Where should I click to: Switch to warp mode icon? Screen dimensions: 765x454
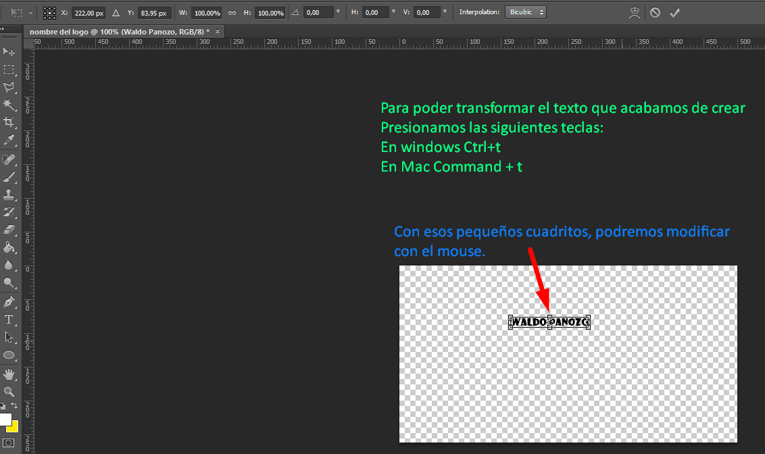click(635, 13)
